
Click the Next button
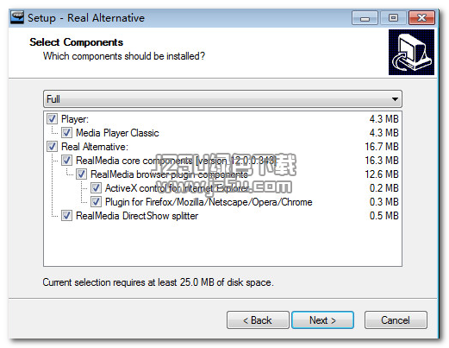pyautogui.click(x=322, y=320)
